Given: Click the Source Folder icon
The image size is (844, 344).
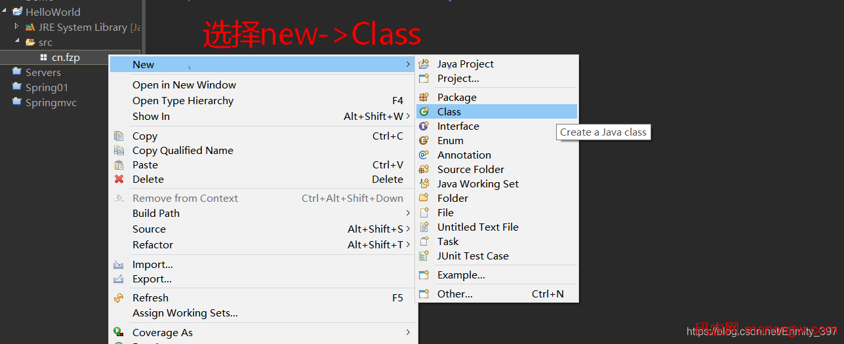Looking at the screenshot, I should click(x=424, y=170).
